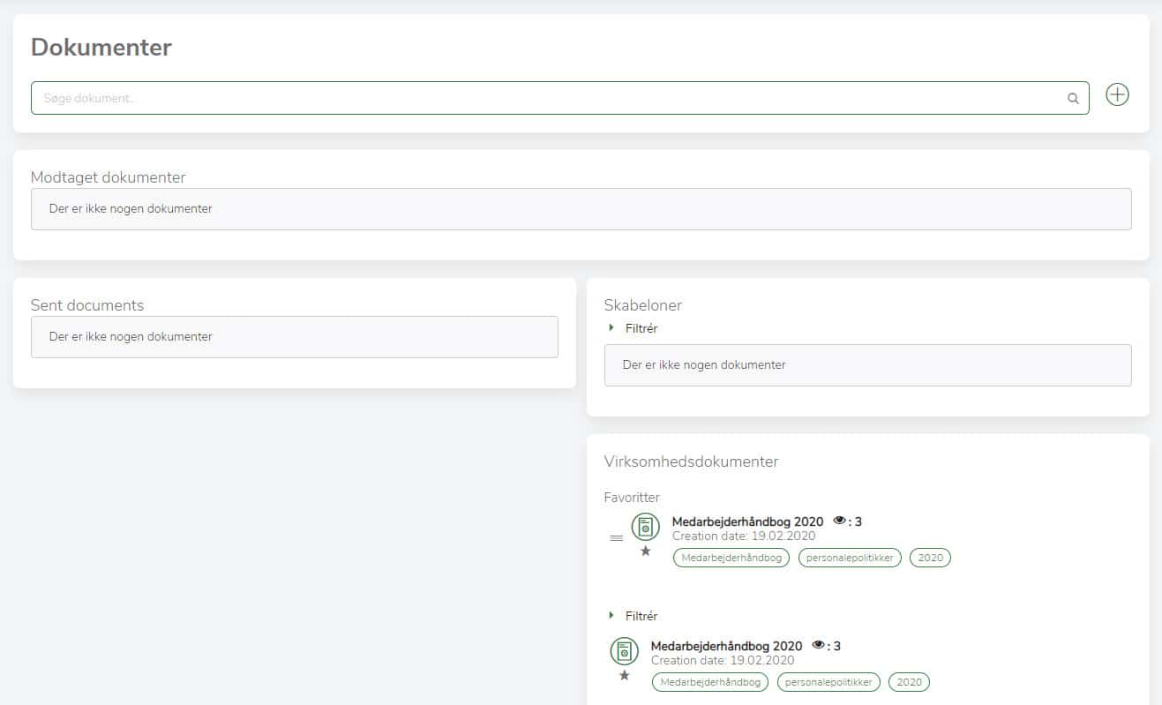
Task: Select personalepolitikker tag in lower entry
Action: pos(828,682)
